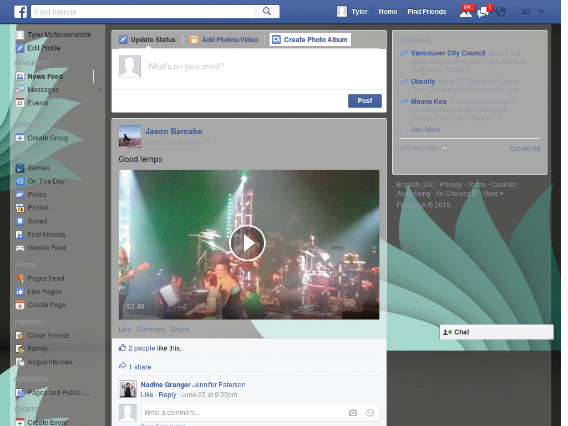This screenshot has width=568, height=426.
Task: Click the search magnifier button
Action: [x=267, y=12]
